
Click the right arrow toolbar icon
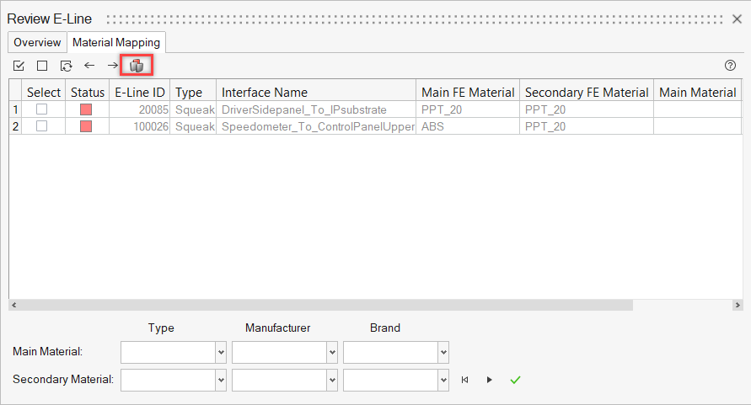coord(113,66)
